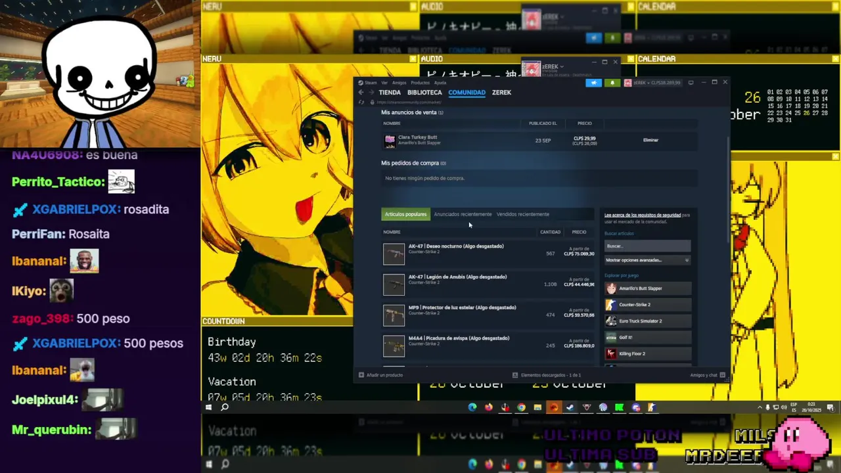Go to the BIBLIOTECA section
841x473 pixels.
424,93
